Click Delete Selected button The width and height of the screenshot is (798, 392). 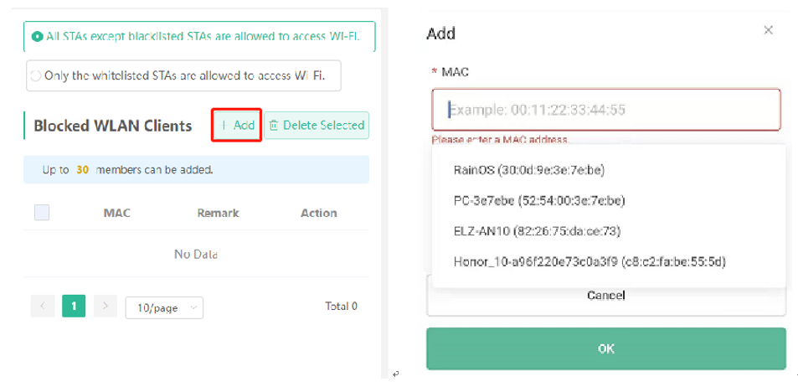click(x=317, y=126)
